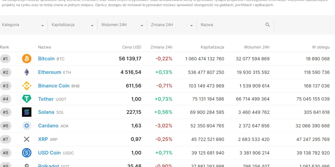Open the Bitcoin coin page link

(x=46, y=59)
